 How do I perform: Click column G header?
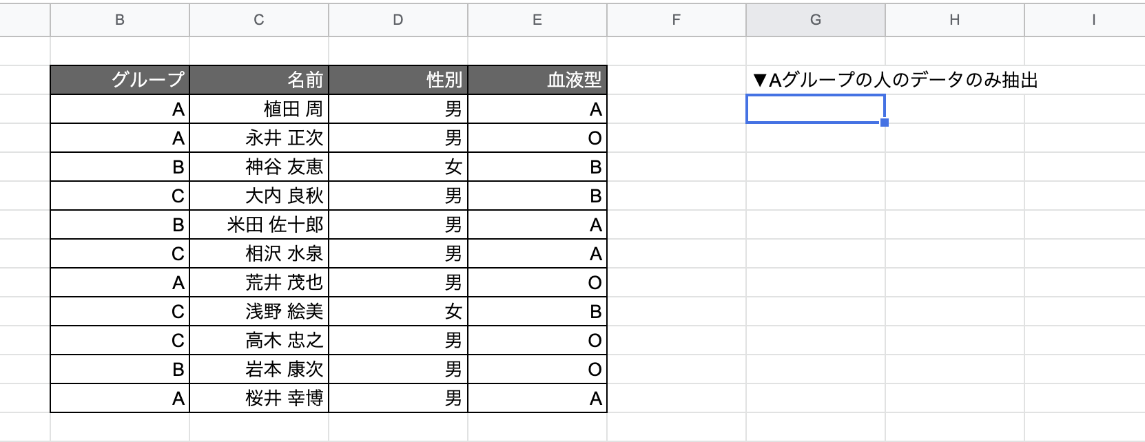[x=816, y=20]
